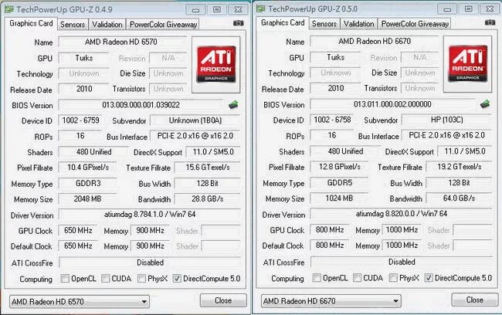Click the Name field showing AMD Radeon HD 6670

coord(374,41)
